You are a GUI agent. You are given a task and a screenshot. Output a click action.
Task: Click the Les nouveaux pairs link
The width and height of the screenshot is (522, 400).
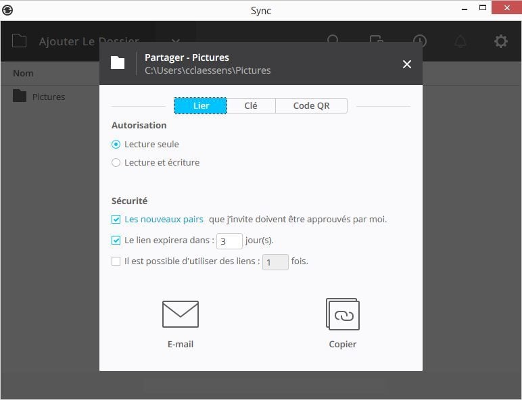164,220
